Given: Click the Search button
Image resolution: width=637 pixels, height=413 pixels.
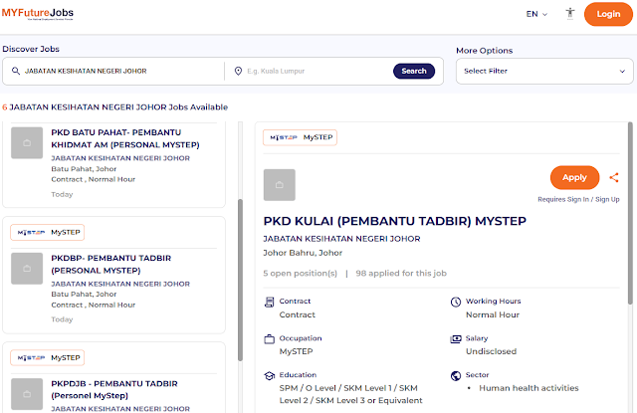Looking at the screenshot, I should [x=414, y=71].
